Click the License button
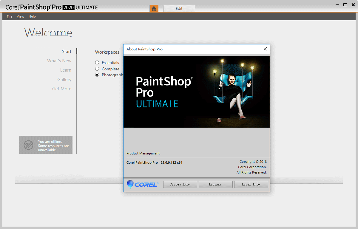This screenshot has height=229, width=358. pyautogui.click(x=215, y=184)
